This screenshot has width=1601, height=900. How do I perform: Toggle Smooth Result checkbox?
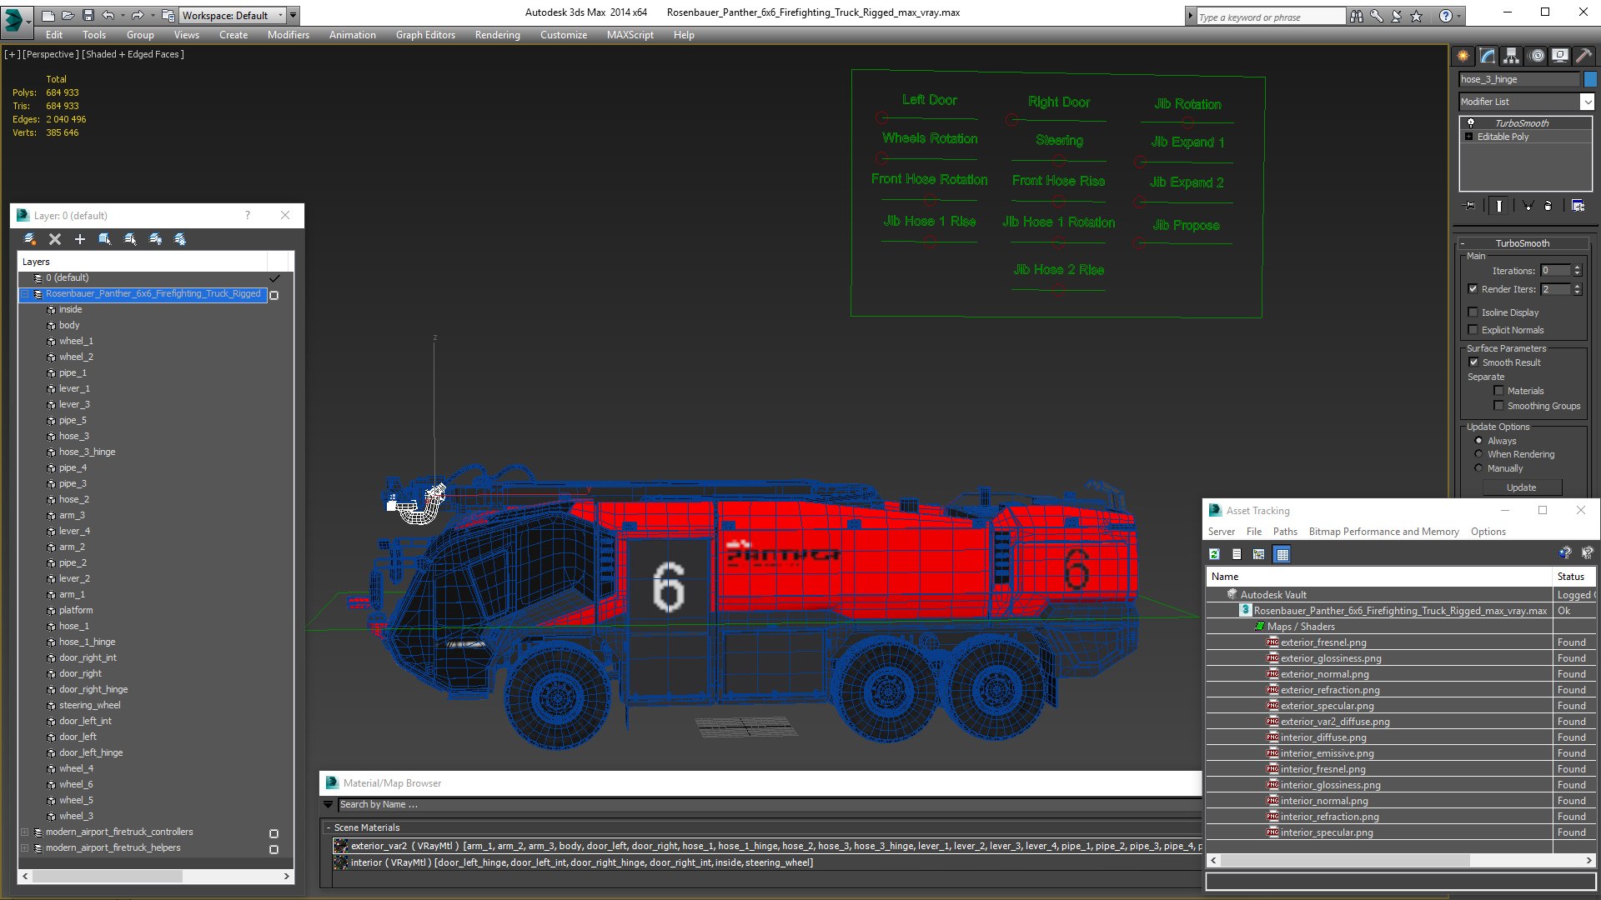coord(1473,362)
